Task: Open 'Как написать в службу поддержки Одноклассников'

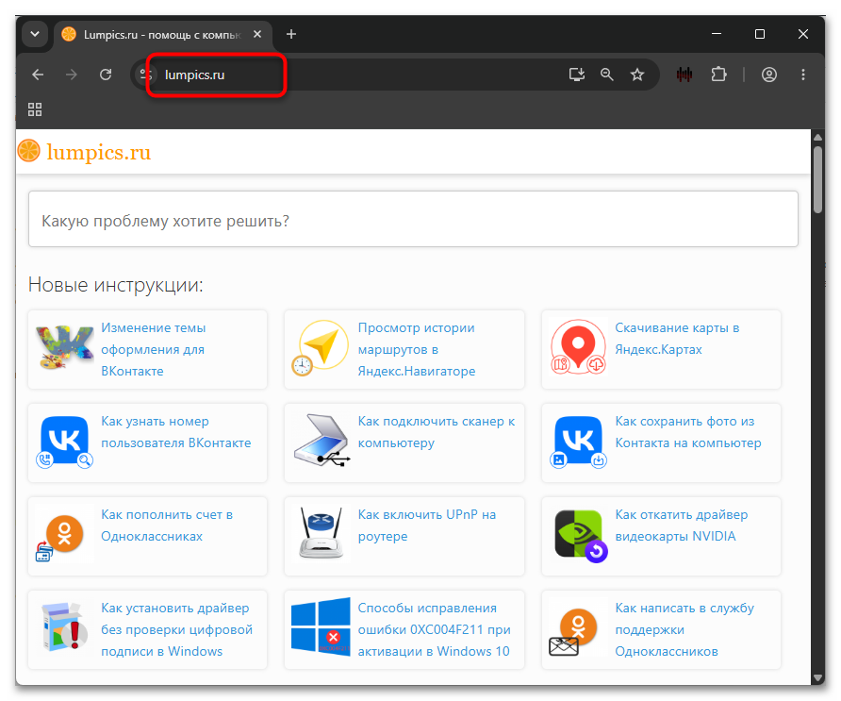Action: pos(684,629)
